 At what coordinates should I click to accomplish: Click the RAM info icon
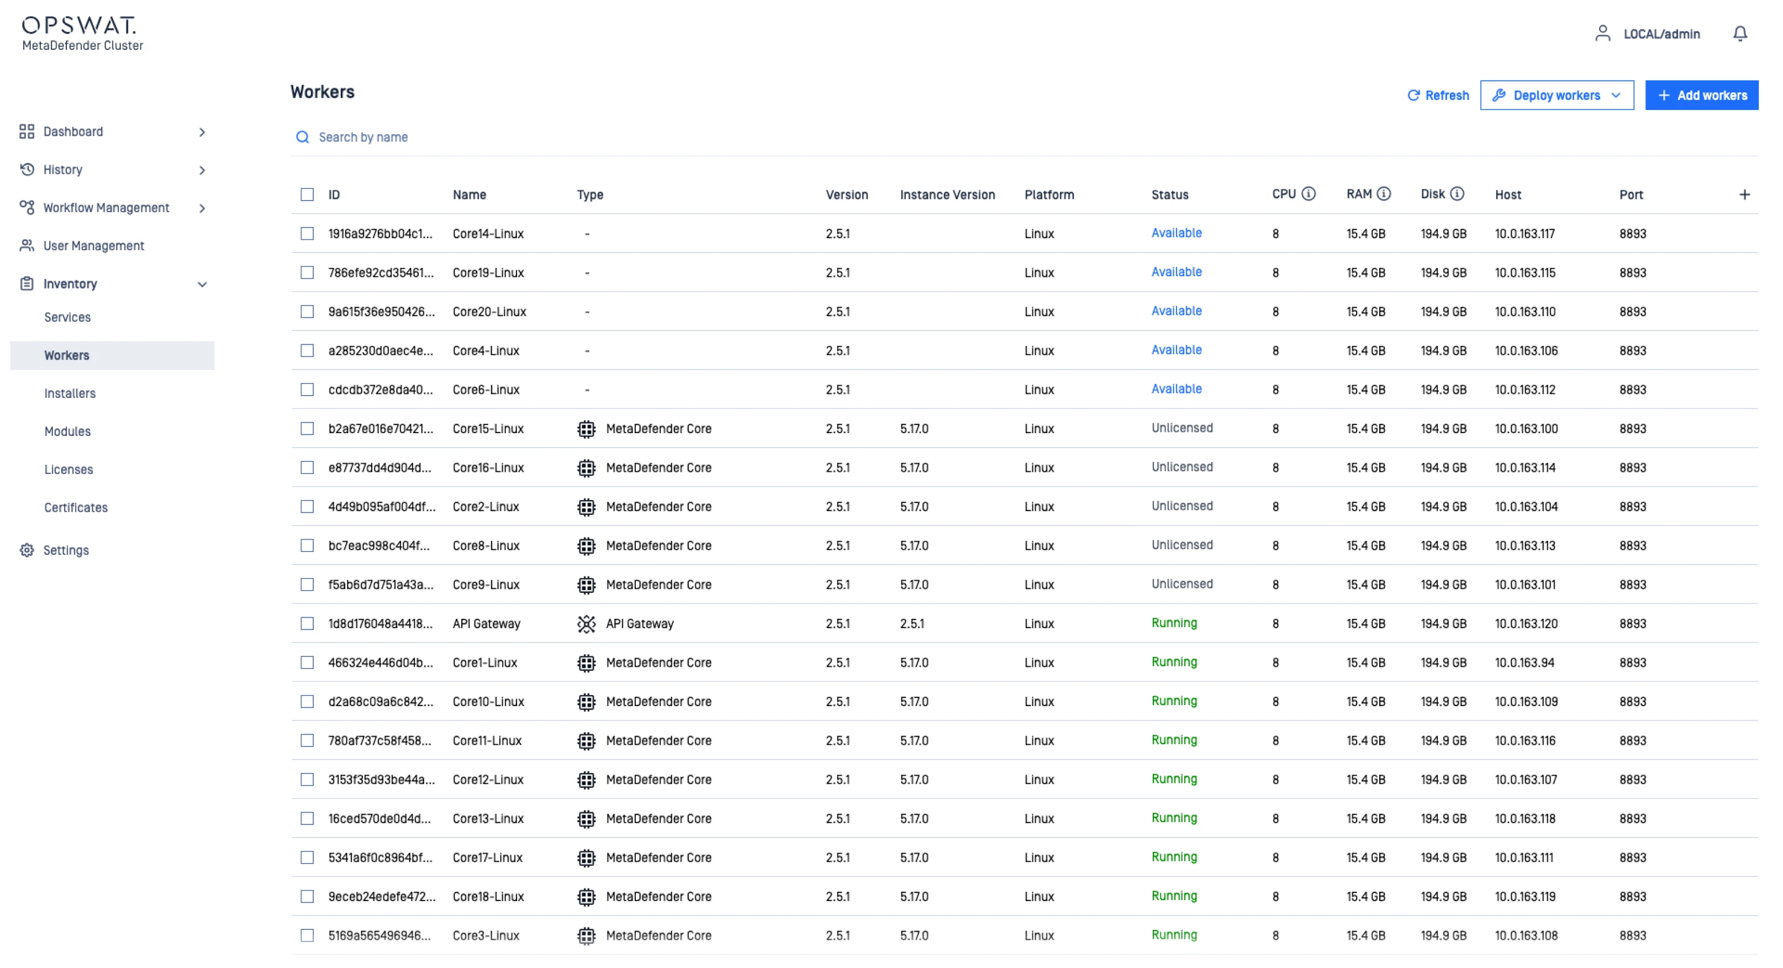(x=1383, y=194)
